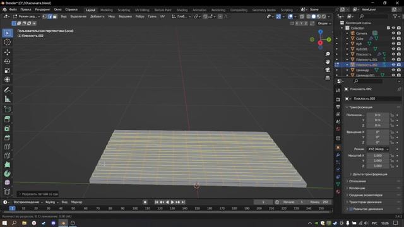Click the red X axis gizmo handle

[320, 43]
